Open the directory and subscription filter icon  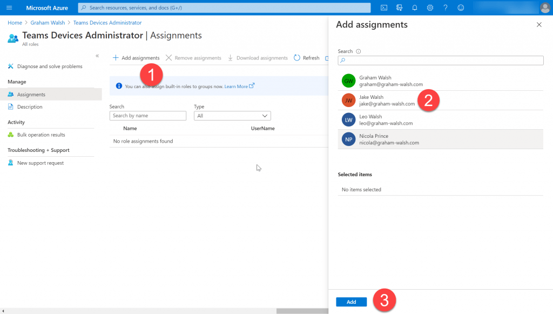point(399,8)
